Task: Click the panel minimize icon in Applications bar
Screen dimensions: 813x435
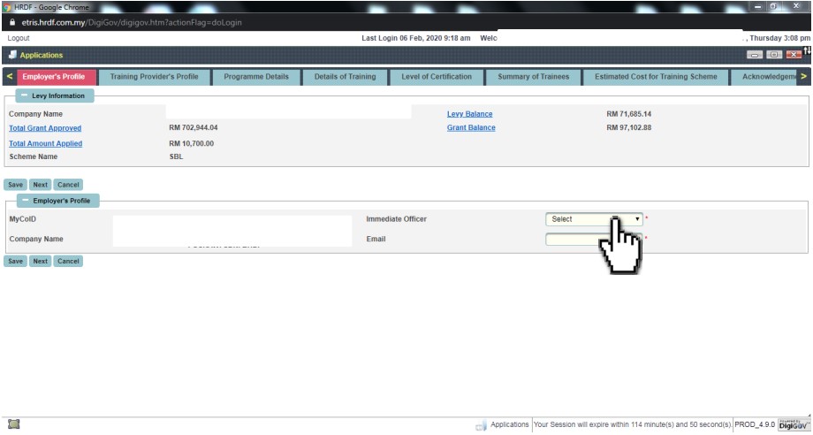Action: 754,55
